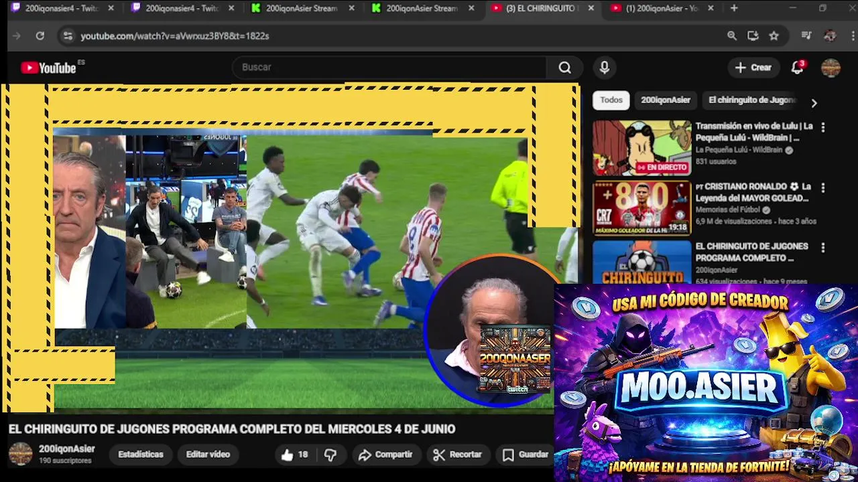The width and height of the screenshot is (858, 482).
Task: Open the browser profile avatar in toolbar
Action: [830, 36]
